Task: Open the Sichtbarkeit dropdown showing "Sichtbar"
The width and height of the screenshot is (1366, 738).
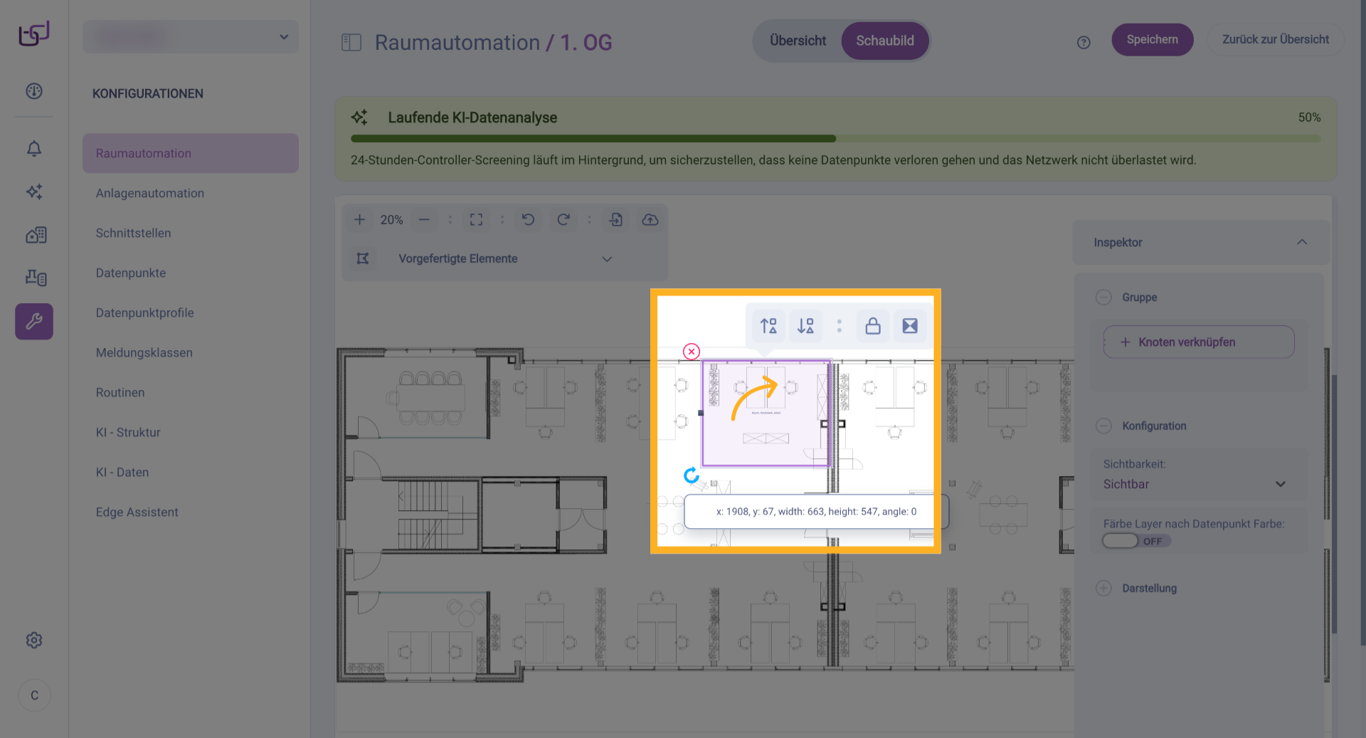Action: point(1198,484)
